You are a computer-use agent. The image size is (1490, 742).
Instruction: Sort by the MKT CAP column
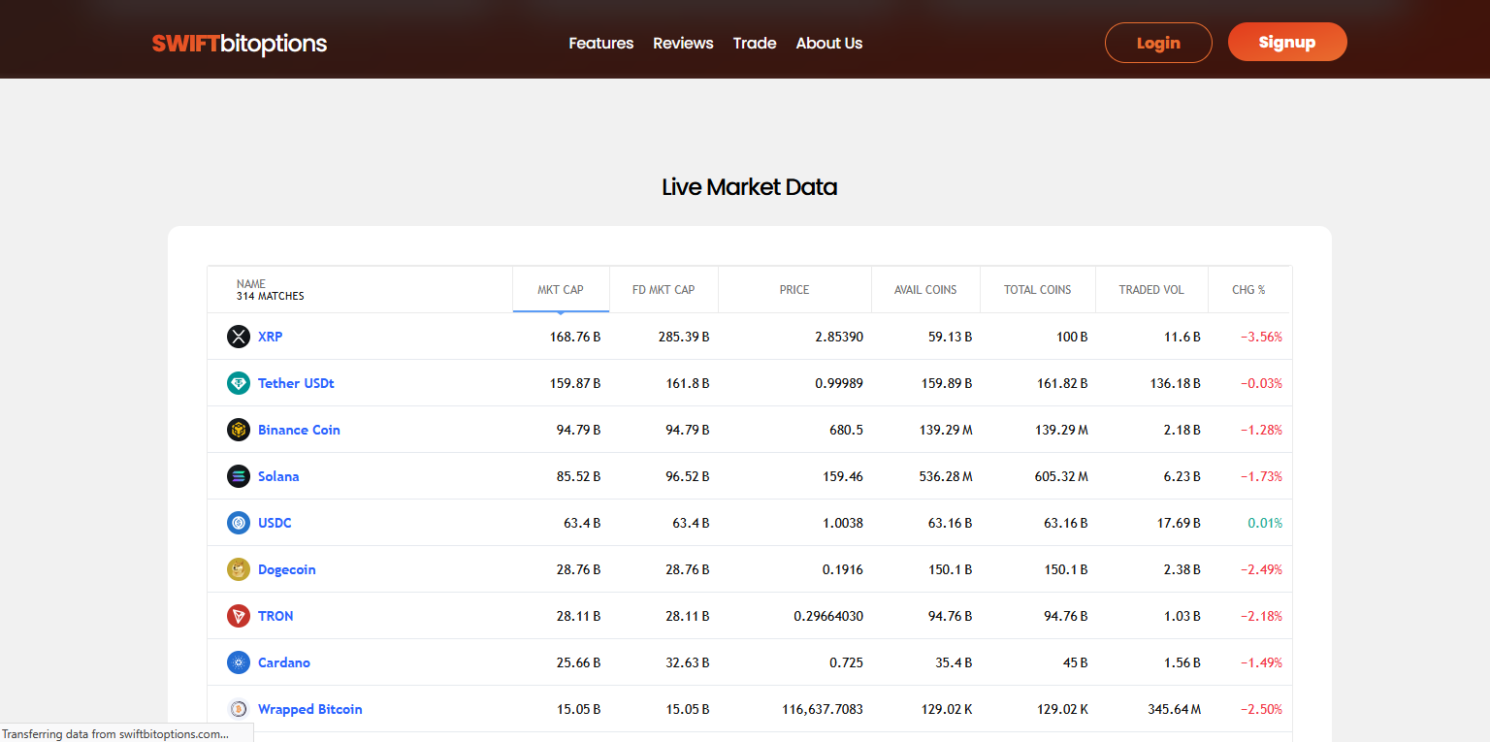point(561,290)
